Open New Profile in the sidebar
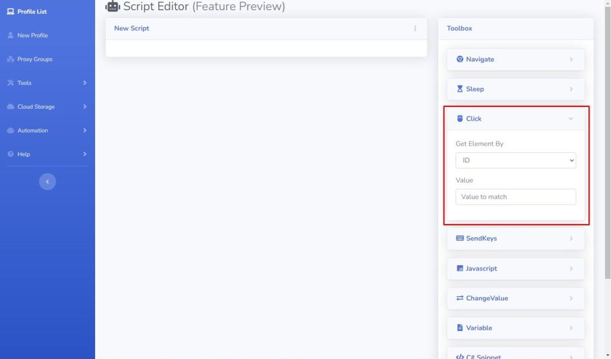Viewport: 611px width, 359px height. [33, 35]
